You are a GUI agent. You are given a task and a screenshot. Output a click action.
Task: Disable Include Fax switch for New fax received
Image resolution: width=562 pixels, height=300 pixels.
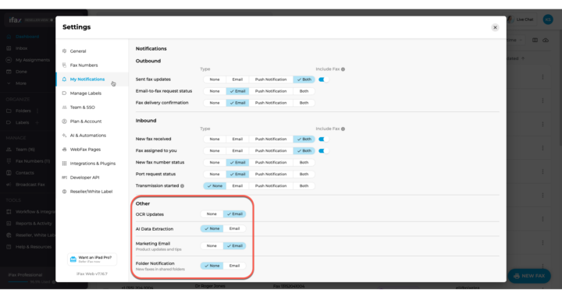pyautogui.click(x=323, y=139)
